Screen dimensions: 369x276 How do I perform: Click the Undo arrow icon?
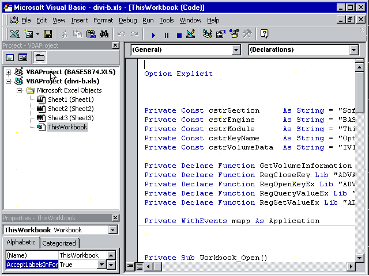tap(121, 34)
